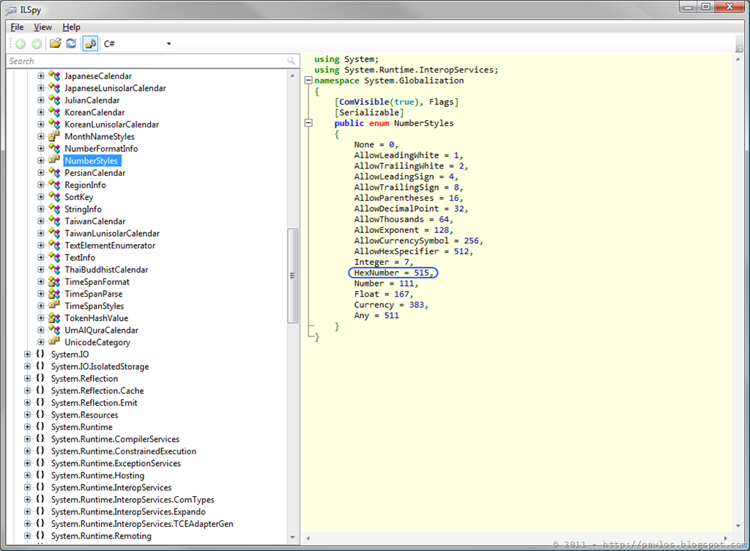Click the tree panel vertical scrollbar thumb
The height and width of the screenshot is (551, 750).
click(292, 276)
